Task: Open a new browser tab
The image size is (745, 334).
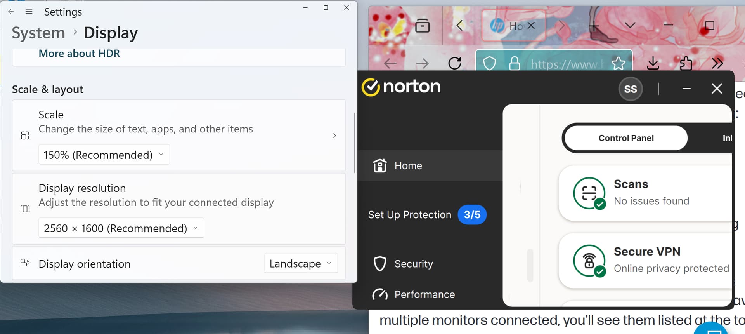Action: click(x=594, y=26)
